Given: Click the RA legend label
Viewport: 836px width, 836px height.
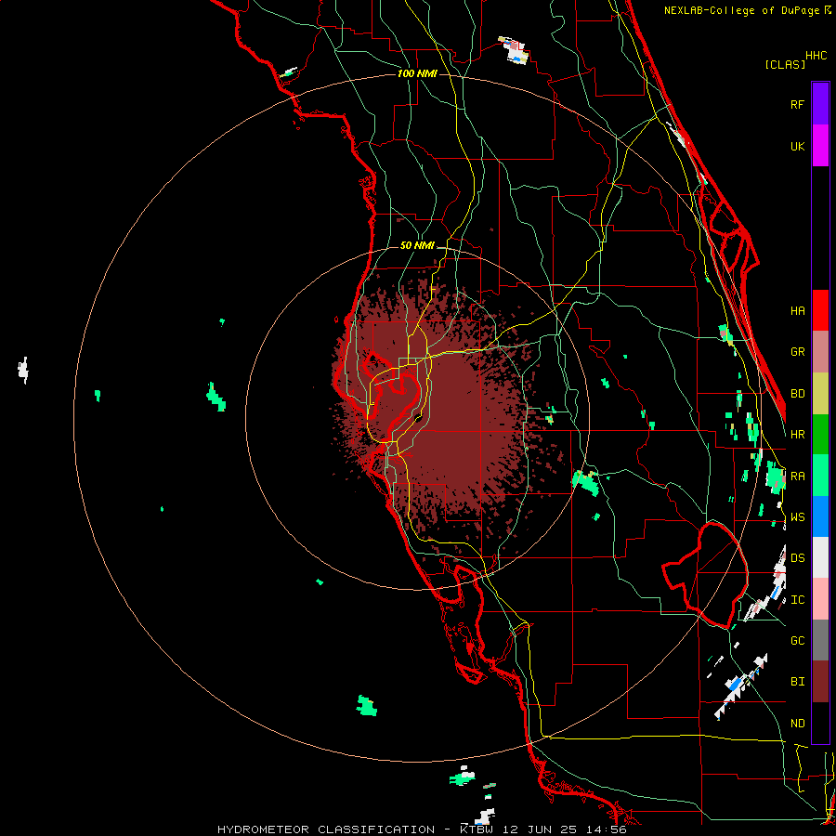Looking at the screenshot, I should 797,477.
